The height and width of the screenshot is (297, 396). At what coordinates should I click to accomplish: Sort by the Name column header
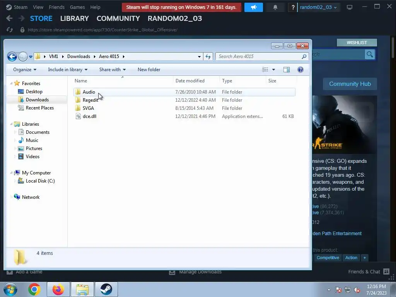click(x=81, y=81)
